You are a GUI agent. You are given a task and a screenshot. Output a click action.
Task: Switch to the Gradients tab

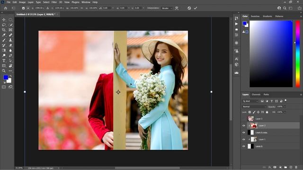pos(267,16)
